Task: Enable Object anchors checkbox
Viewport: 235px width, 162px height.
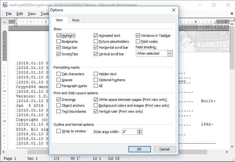Action: point(58,106)
